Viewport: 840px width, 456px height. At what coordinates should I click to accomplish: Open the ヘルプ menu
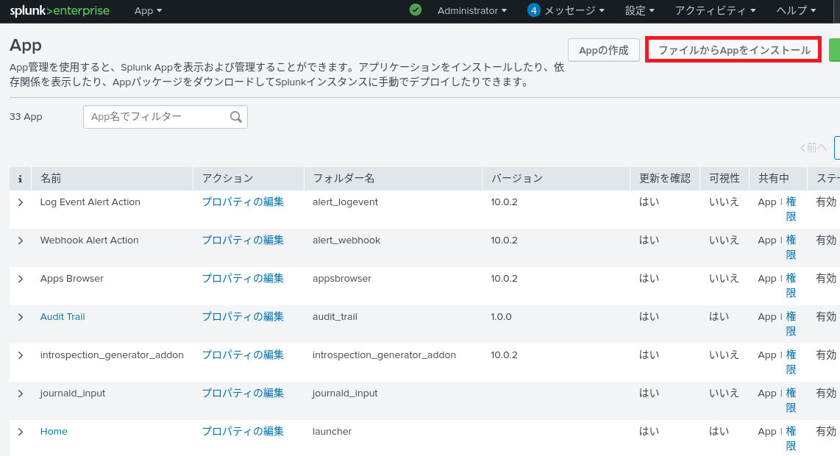pos(796,11)
